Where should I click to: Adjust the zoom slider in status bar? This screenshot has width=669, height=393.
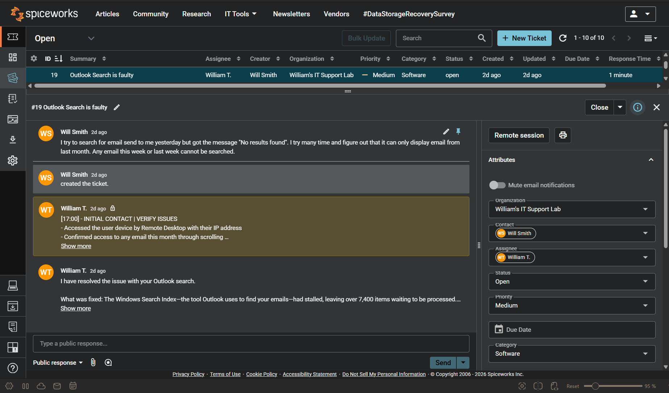click(x=595, y=386)
